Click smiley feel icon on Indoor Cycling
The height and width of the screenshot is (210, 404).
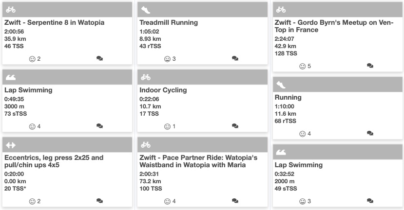point(167,126)
